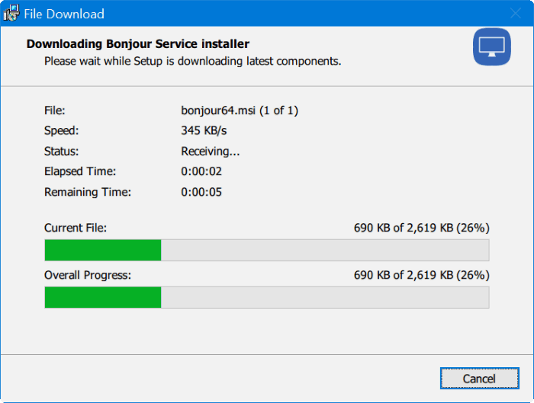Click the 'Downloading Bonjour Service installer' heading

(138, 44)
